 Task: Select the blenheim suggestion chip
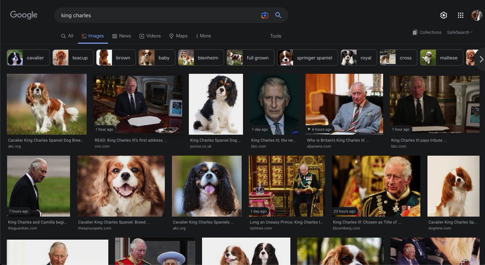click(201, 58)
